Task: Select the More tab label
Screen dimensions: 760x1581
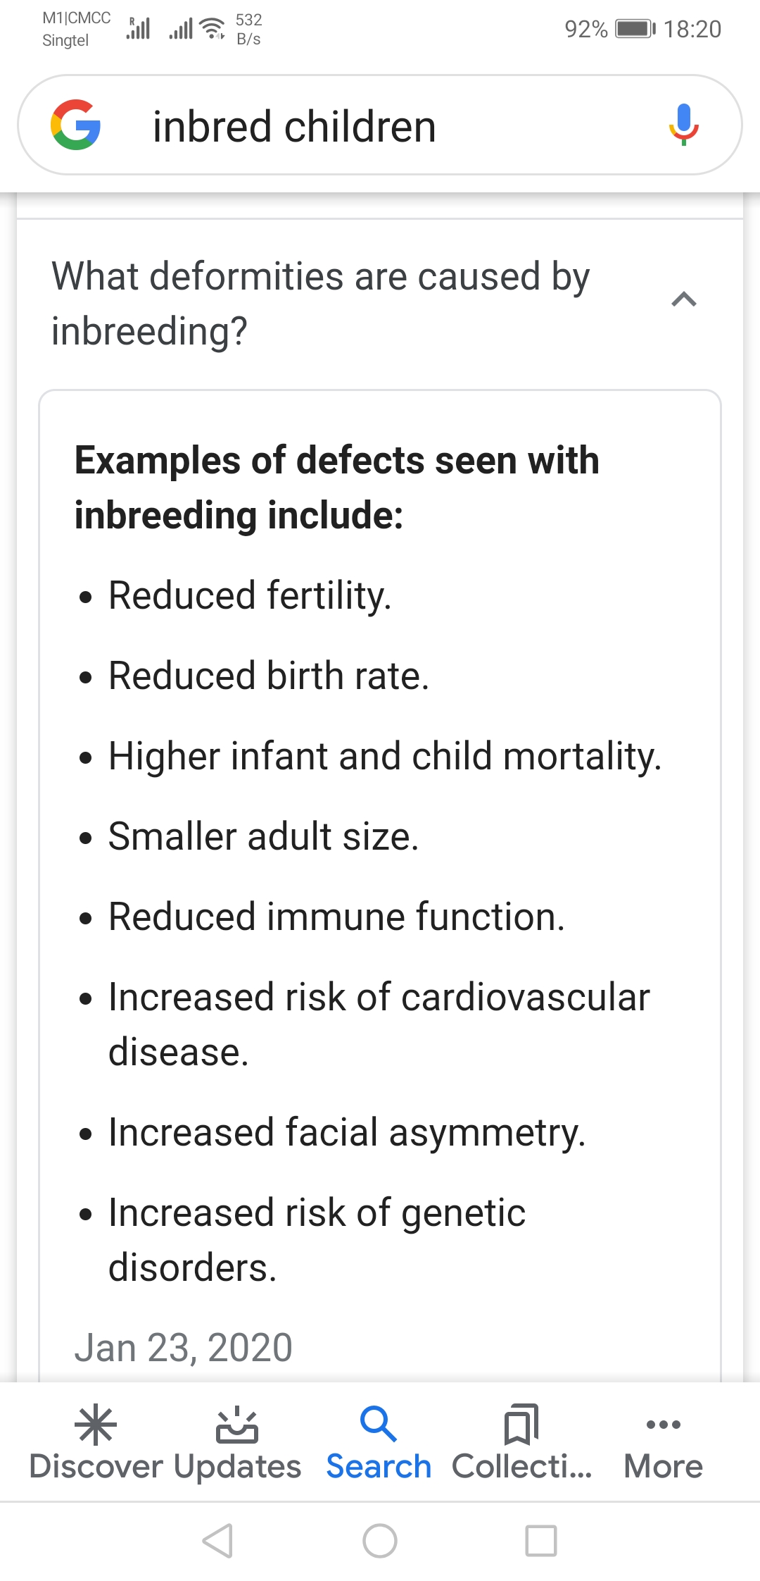Action: click(663, 1467)
